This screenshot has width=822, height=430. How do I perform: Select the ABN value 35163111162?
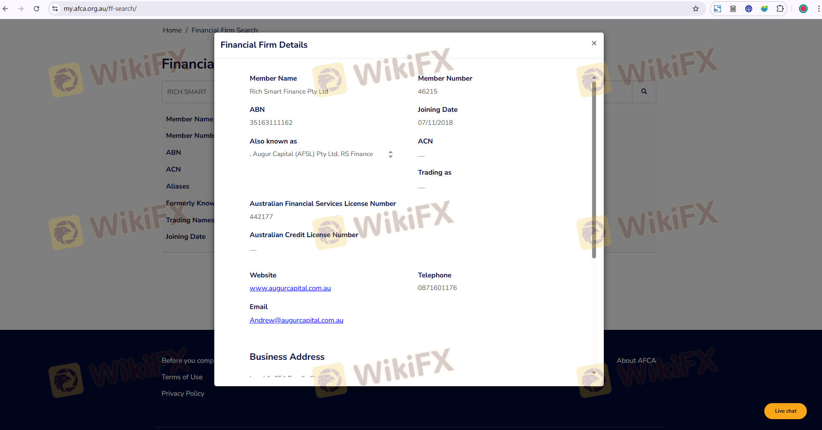[x=271, y=123]
